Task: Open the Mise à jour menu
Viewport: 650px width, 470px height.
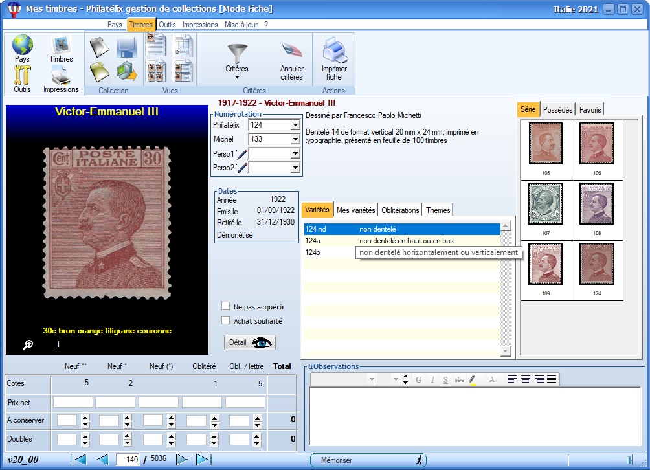Action: point(241,25)
